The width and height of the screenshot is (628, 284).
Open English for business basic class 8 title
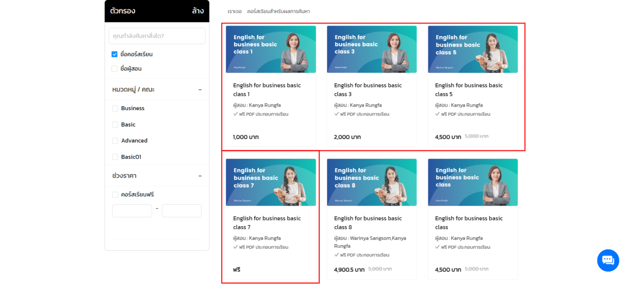[x=367, y=223]
